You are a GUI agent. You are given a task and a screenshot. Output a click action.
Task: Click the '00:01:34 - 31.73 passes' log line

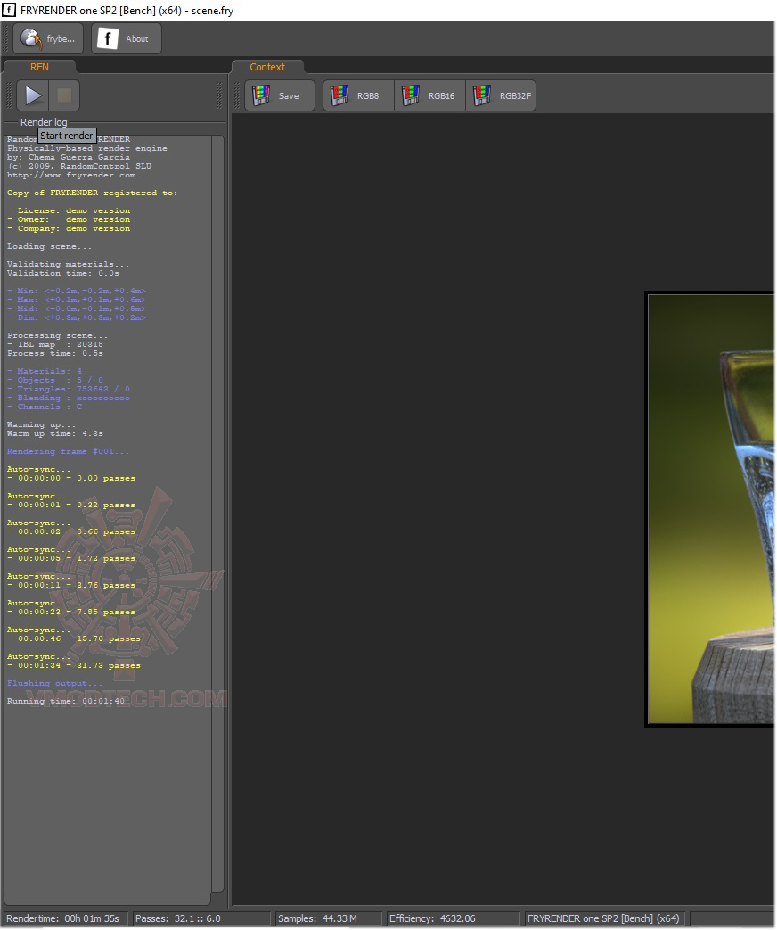[73, 665]
